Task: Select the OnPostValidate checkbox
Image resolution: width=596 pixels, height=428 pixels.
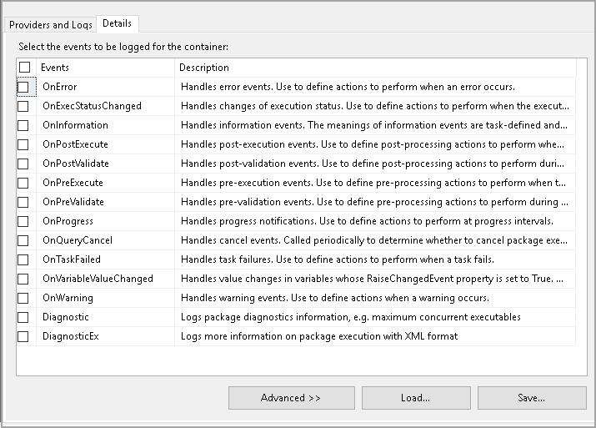Action: (23, 164)
